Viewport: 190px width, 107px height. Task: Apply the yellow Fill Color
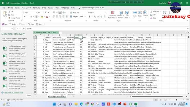tap(42, 17)
